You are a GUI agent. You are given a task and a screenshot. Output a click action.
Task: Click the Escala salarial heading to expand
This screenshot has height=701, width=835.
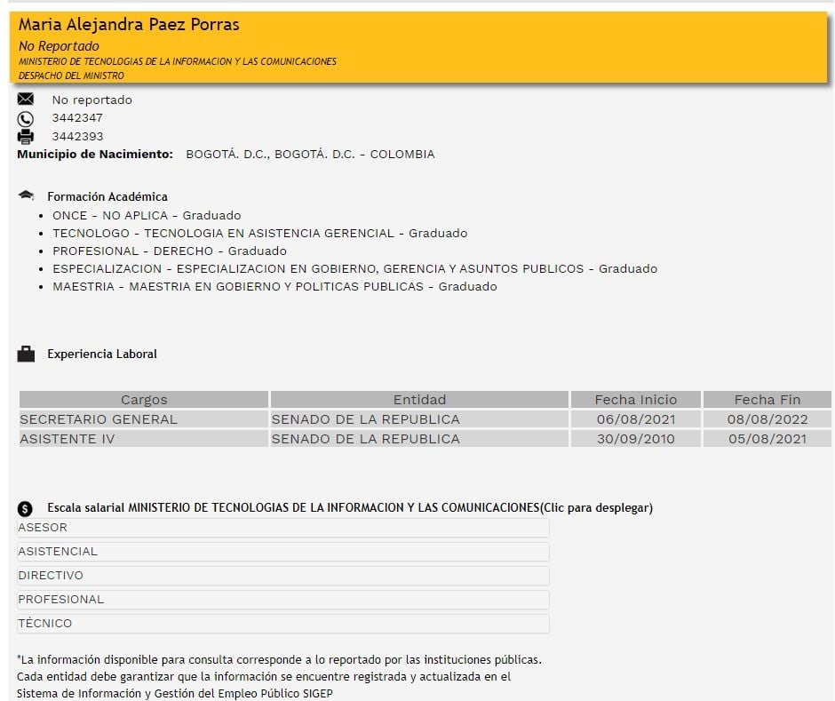point(349,508)
